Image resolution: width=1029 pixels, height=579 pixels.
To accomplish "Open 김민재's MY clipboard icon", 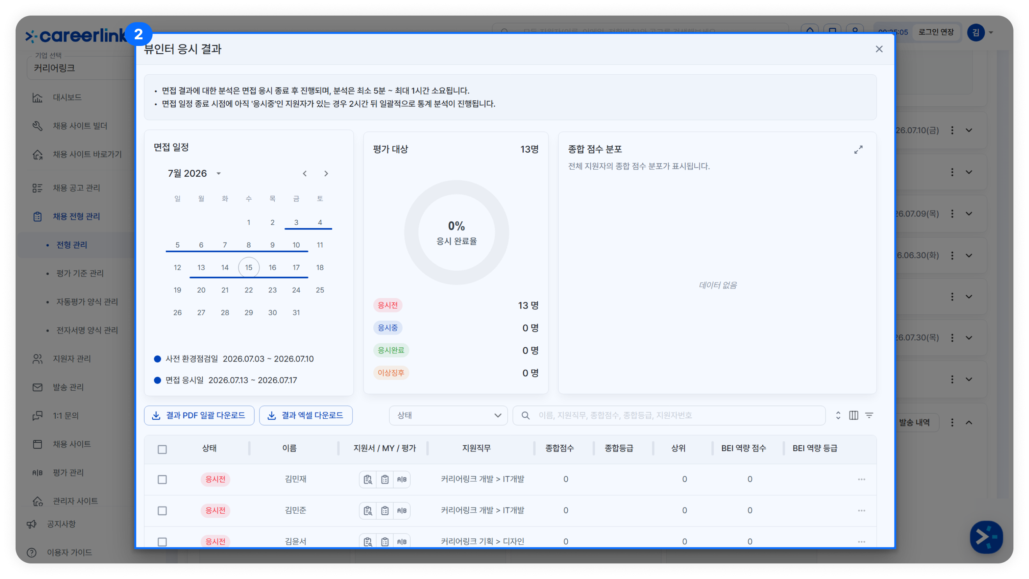I will (385, 479).
